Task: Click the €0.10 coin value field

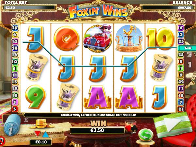Action: click(41, 142)
